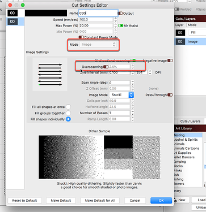Image resolution: width=206 pixels, height=212 pixels.
Task: Click the scan direction preview diagram
Action: [x=50, y=75]
